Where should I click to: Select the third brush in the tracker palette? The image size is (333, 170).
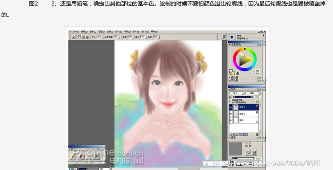89,156
